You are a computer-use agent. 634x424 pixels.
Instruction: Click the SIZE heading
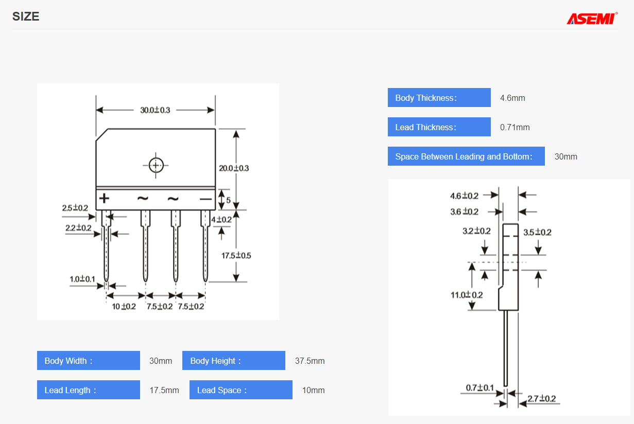coord(26,16)
